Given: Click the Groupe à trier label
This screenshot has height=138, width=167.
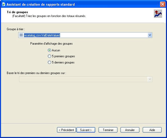Looking at the screenshot, I should pyautogui.click(x=16, y=29).
